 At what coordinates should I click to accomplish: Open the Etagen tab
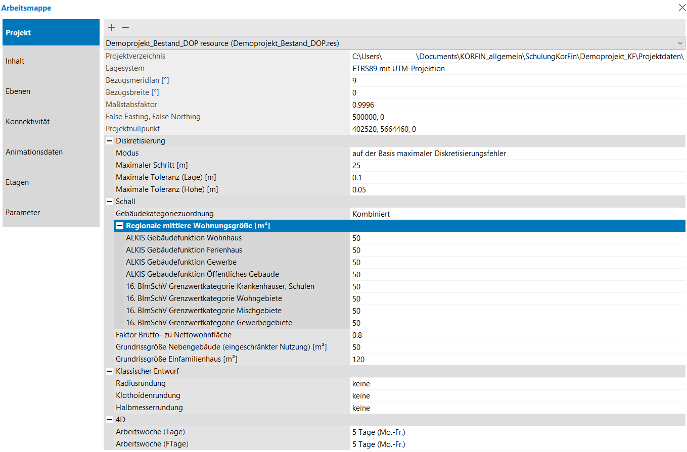[x=51, y=182]
